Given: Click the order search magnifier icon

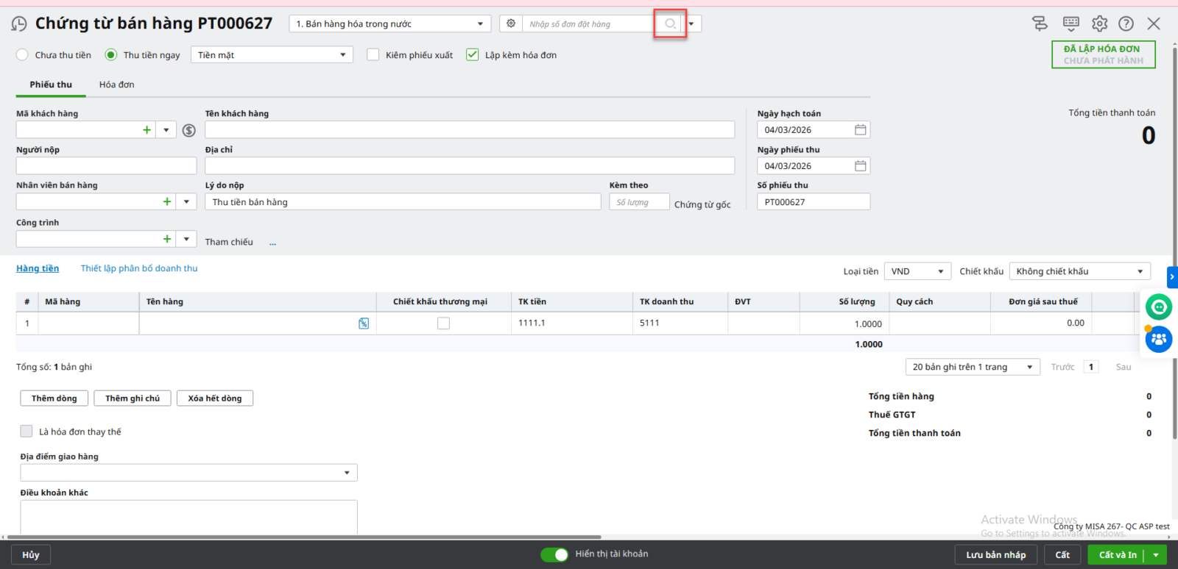Looking at the screenshot, I should [x=670, y=24].
